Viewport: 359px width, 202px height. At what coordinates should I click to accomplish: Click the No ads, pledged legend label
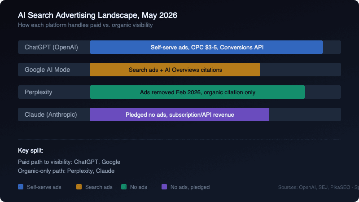click(190, 187)
